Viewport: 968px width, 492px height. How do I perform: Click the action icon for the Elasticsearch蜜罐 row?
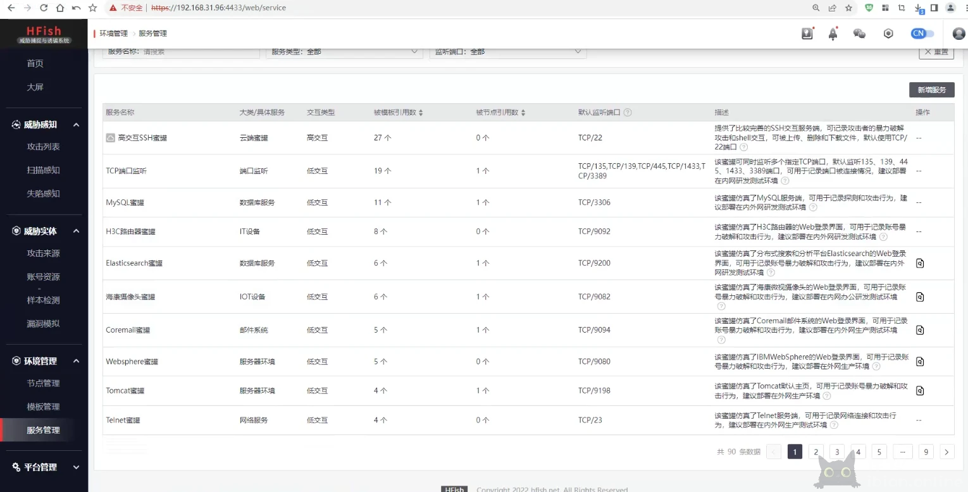pos(920,263)
